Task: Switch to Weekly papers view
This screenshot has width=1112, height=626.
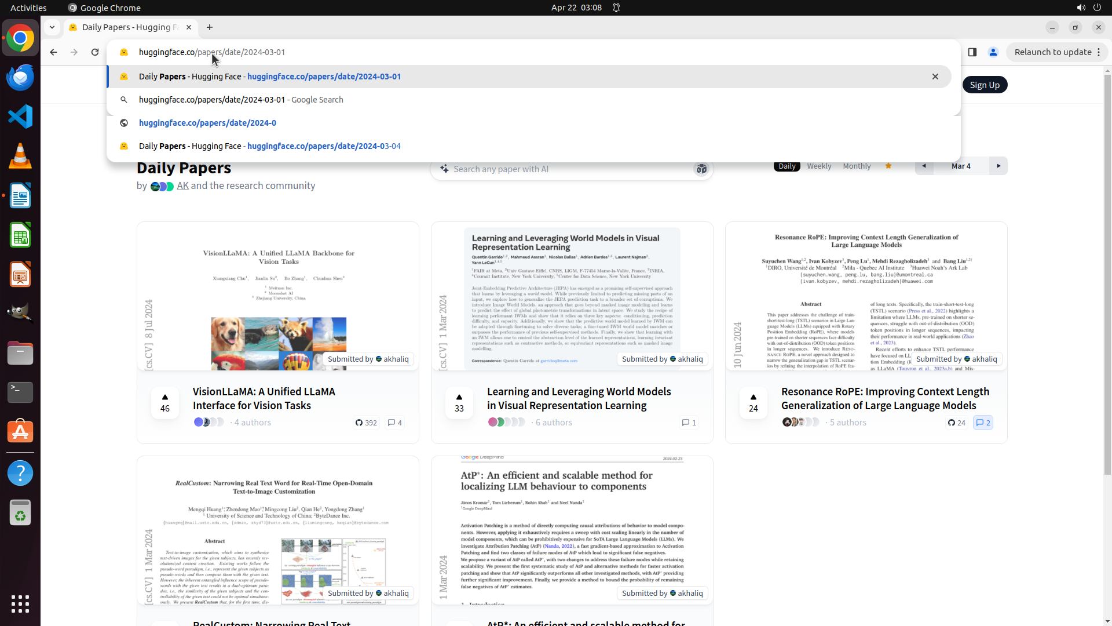Action: coord(819,166)
